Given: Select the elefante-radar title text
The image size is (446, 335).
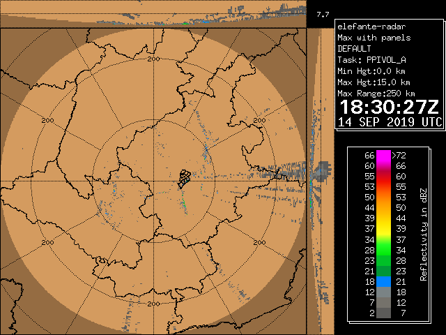Looking at the screenshot, I should pos(367,27).
